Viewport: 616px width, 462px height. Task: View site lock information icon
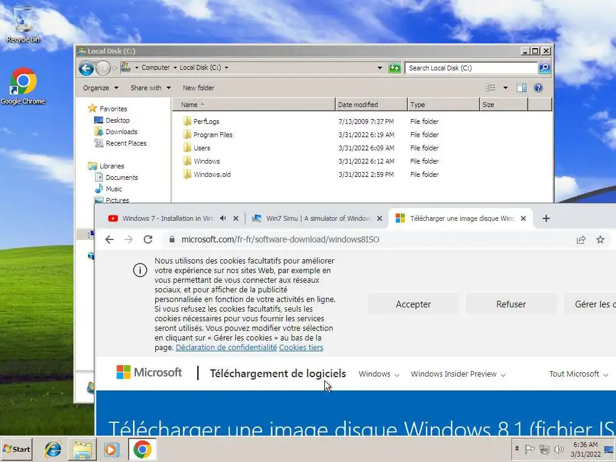[172, 239]
